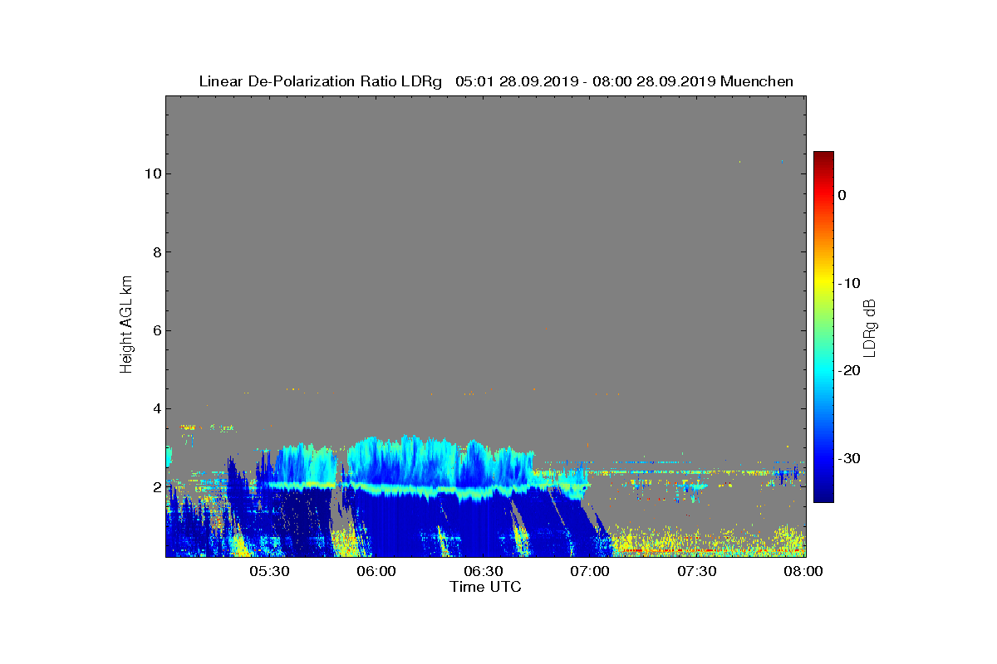
Task: Click the 08:00 time axis label
Action: point(803,572)
